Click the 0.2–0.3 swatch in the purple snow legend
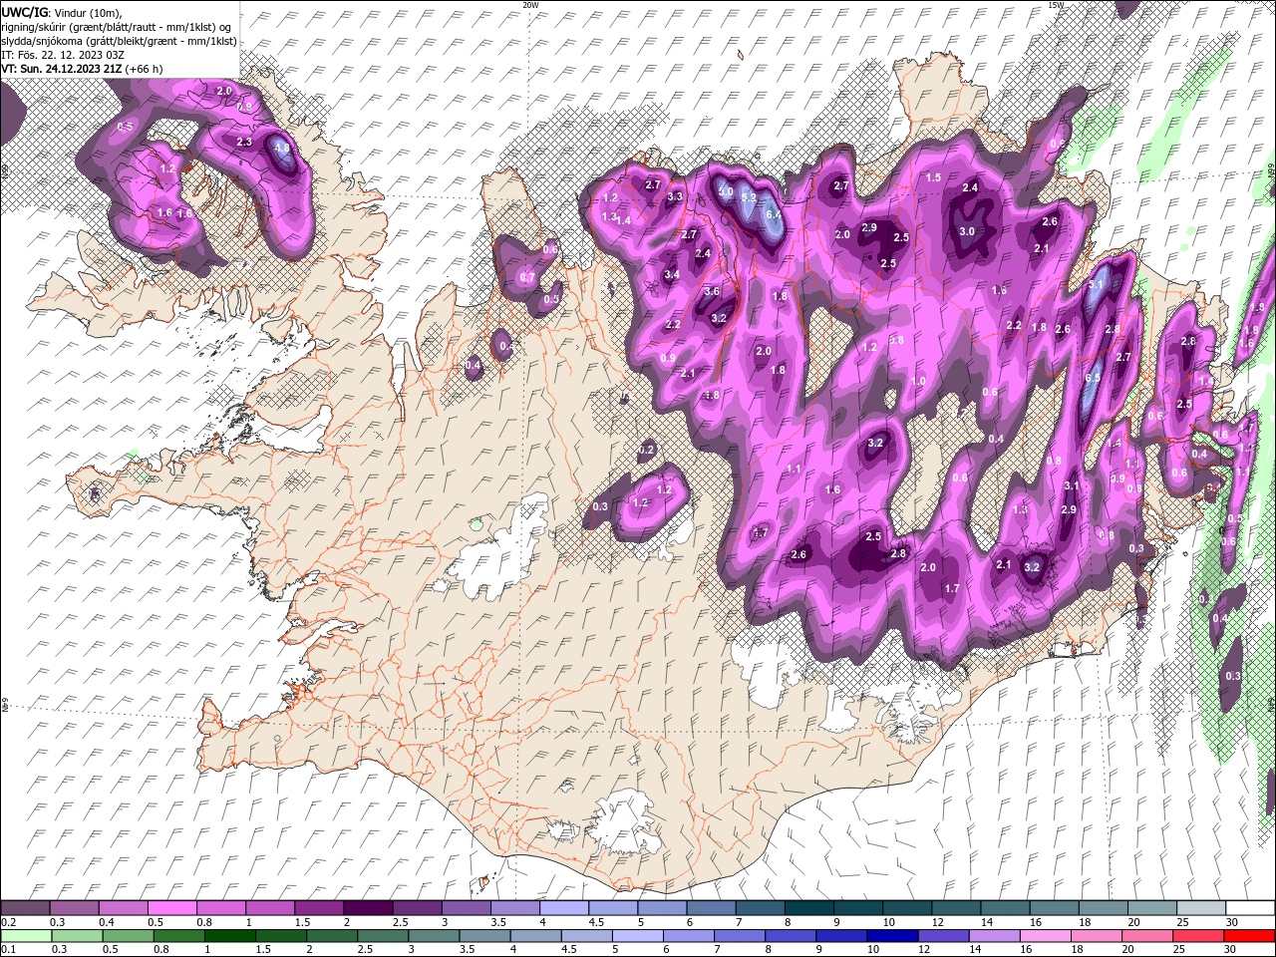Viewport: 1276px width, 957px height. tap(25, 908)
